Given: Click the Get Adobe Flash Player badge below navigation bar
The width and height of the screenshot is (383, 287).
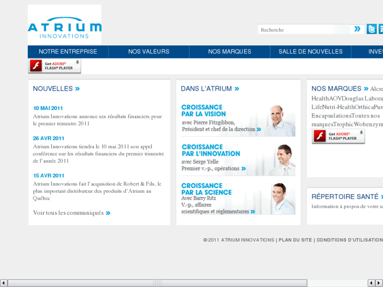Looking at the screenshot, I should [54, 66].
